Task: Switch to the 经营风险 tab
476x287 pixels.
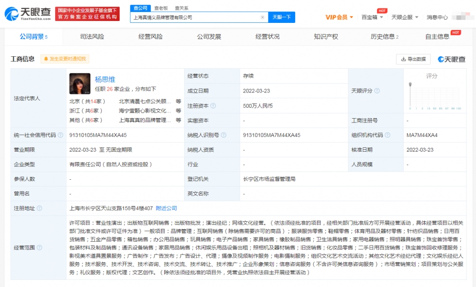Action: click(x=150, y=37)
